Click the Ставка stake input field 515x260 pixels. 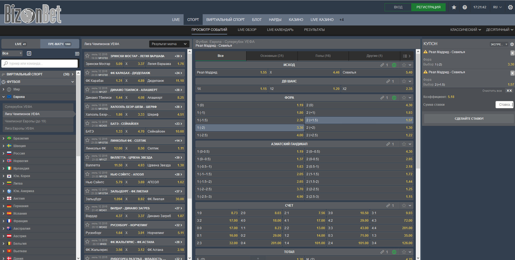click(x=504, y=105)
